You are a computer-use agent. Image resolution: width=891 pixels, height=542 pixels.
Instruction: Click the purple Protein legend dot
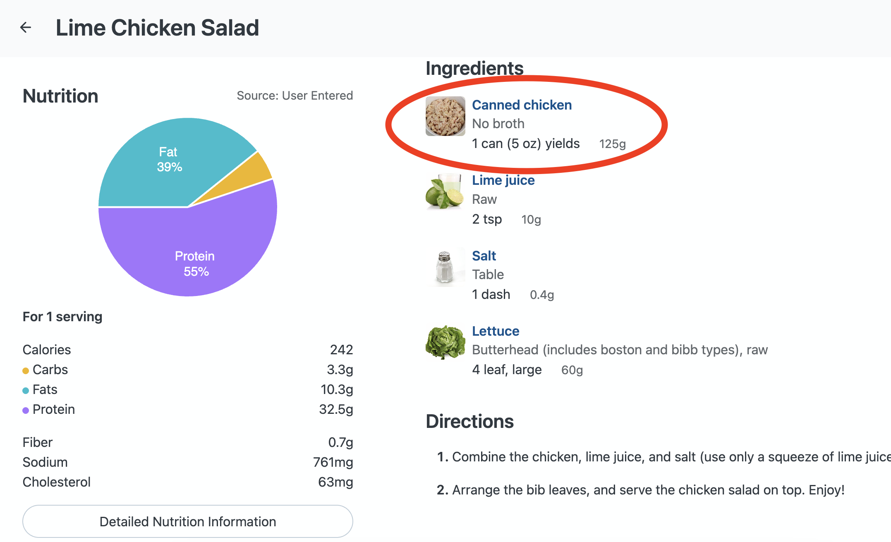(26, 410)
